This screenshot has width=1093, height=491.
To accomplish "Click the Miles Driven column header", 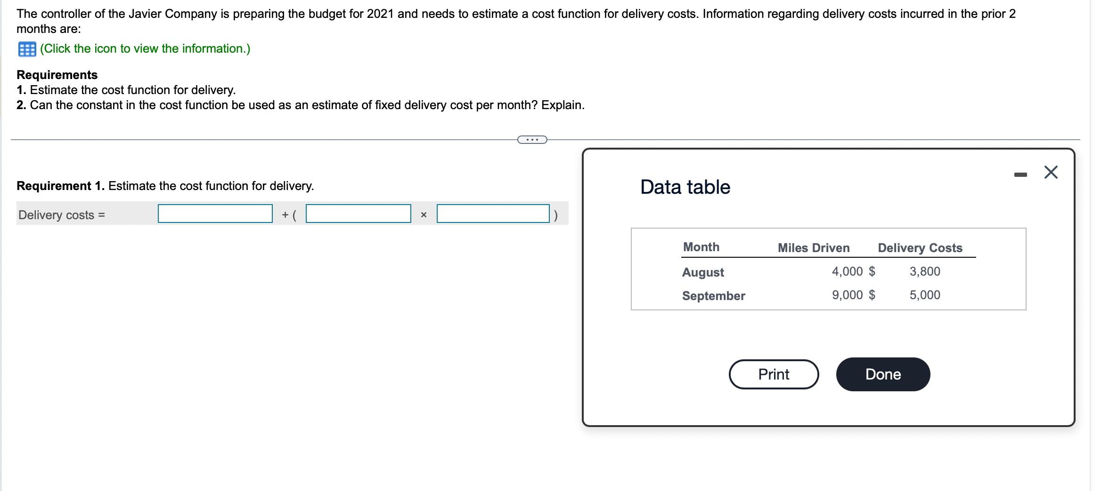I will point(813,248).
